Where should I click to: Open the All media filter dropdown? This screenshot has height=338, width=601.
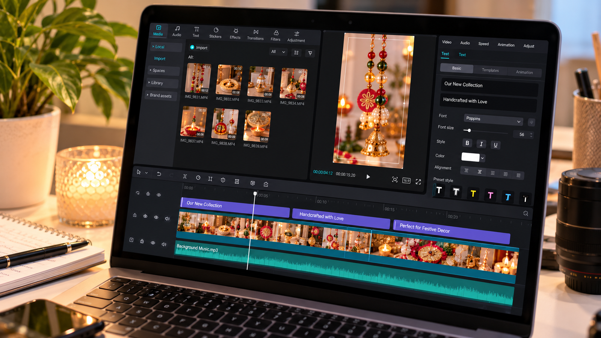coord(278,52)
